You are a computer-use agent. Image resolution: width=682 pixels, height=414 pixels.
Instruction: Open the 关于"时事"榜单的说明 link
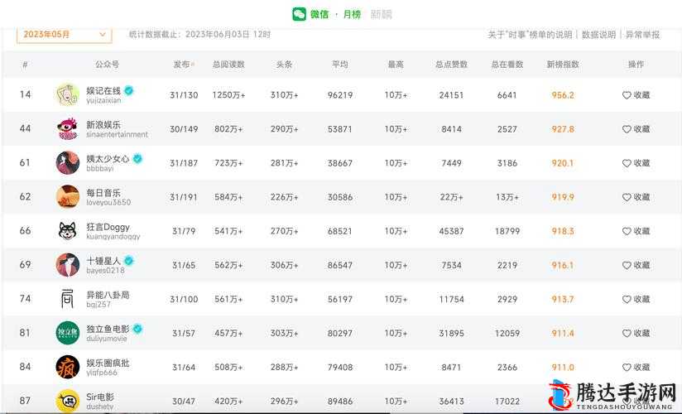click(530, 35)
